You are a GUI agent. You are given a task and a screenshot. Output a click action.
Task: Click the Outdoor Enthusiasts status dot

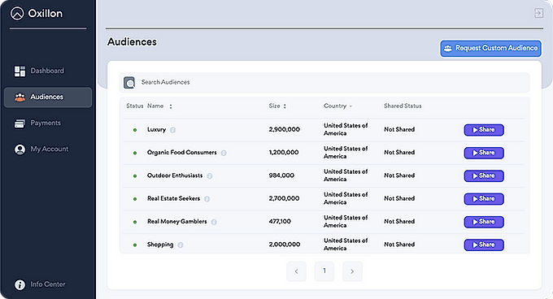tap(135, 176)
